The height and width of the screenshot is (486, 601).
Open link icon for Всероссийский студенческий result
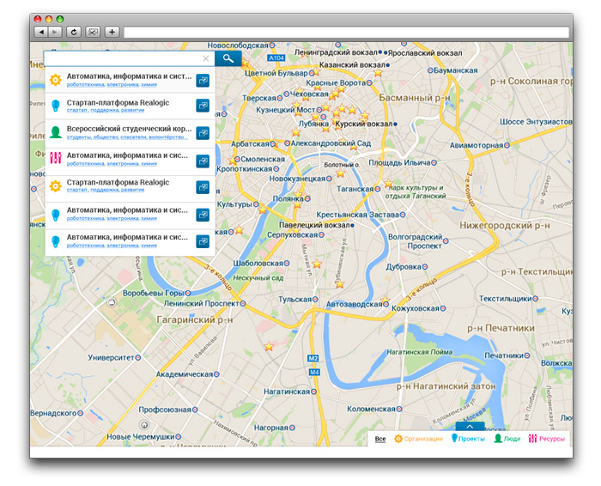tap(203, 133)
